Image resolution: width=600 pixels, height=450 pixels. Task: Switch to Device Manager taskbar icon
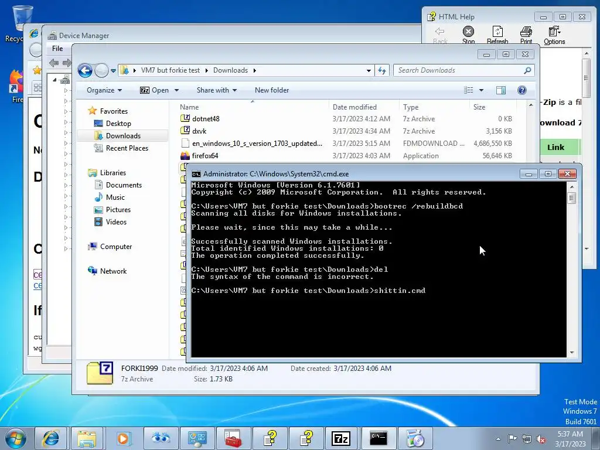tap(197, 438)
